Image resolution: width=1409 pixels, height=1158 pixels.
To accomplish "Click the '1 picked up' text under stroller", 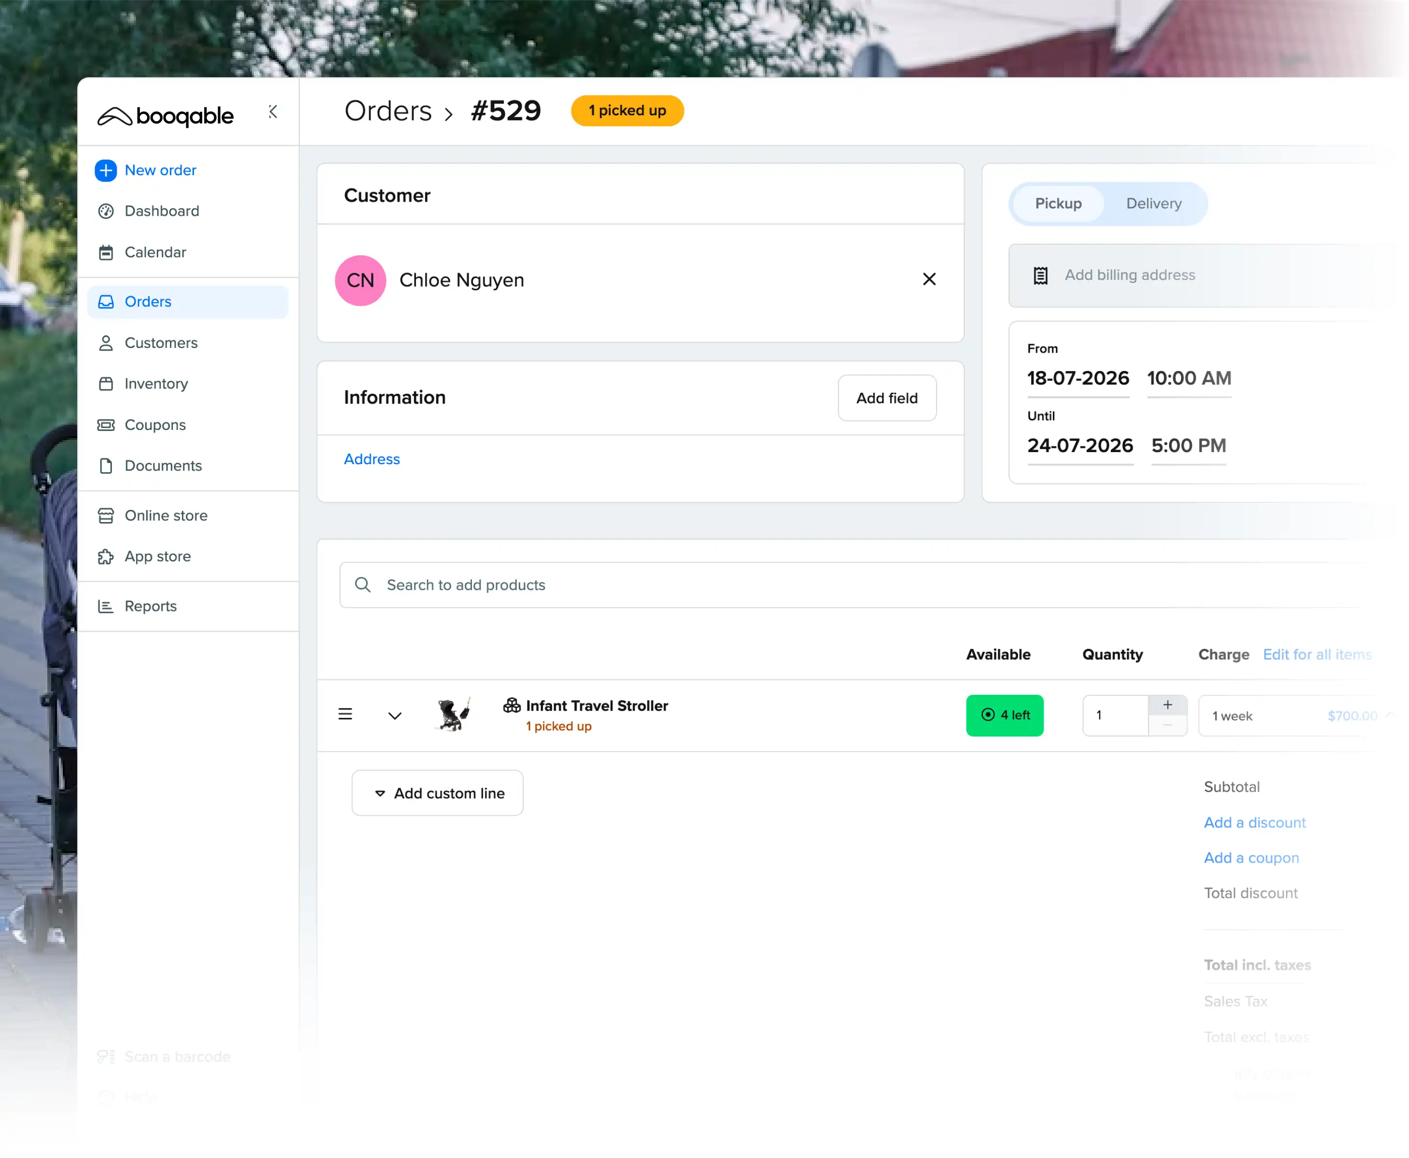I will (x=558, y=727).
